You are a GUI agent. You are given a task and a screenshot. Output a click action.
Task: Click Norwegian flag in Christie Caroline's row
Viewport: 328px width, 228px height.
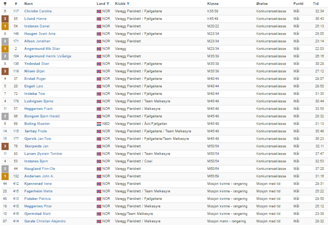(x=99, y=11)
